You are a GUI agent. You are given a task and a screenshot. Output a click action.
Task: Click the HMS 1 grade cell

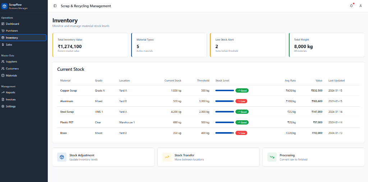coord(99,112)
